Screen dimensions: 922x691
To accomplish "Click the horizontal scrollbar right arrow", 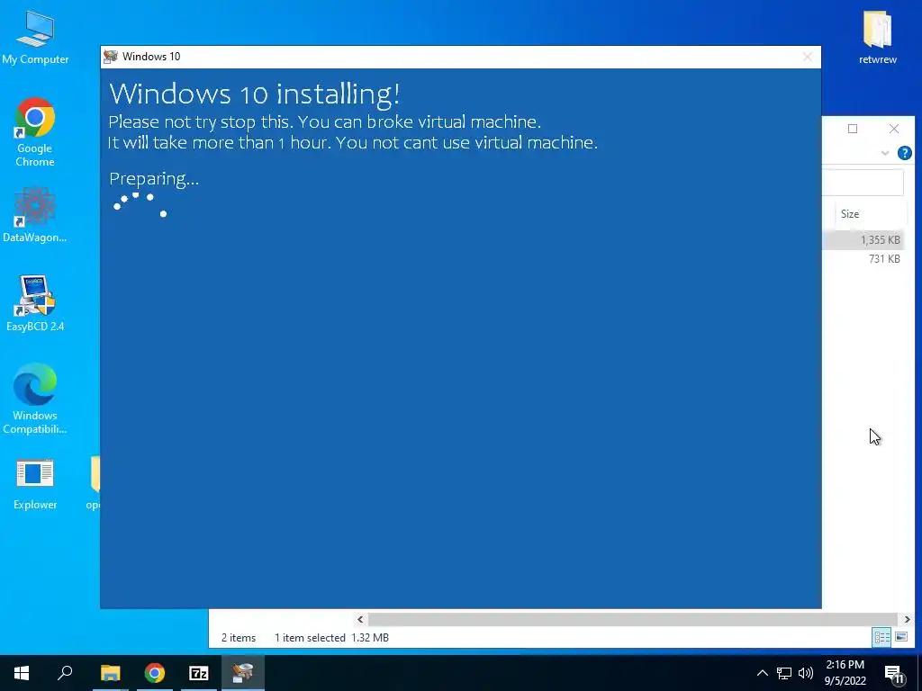I will point(907,619).
